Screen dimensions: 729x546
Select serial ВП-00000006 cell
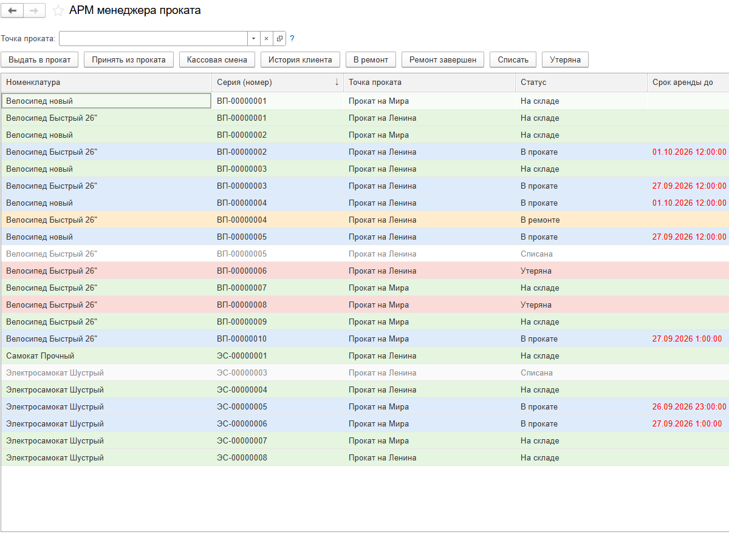(x=278, y=271)
